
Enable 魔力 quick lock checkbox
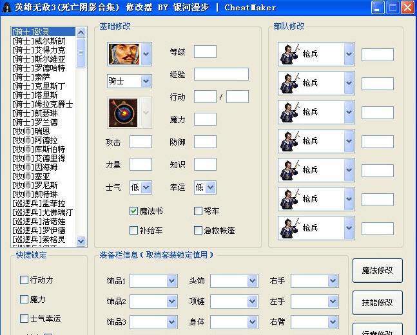[24, 299]
